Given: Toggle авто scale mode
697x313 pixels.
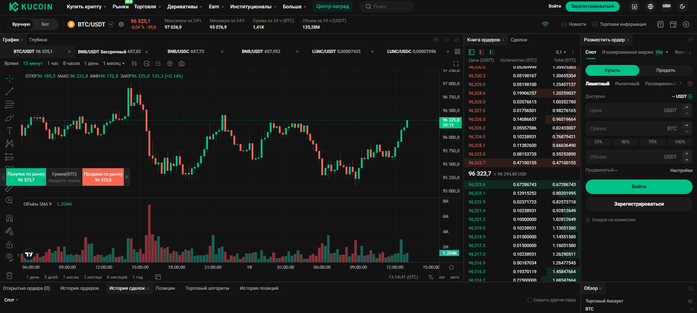Looking at the screenshot, I should pos(455,277).
